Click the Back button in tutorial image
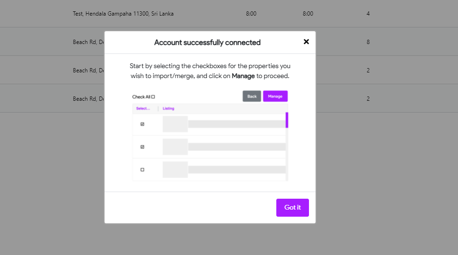 click(252, 96)
